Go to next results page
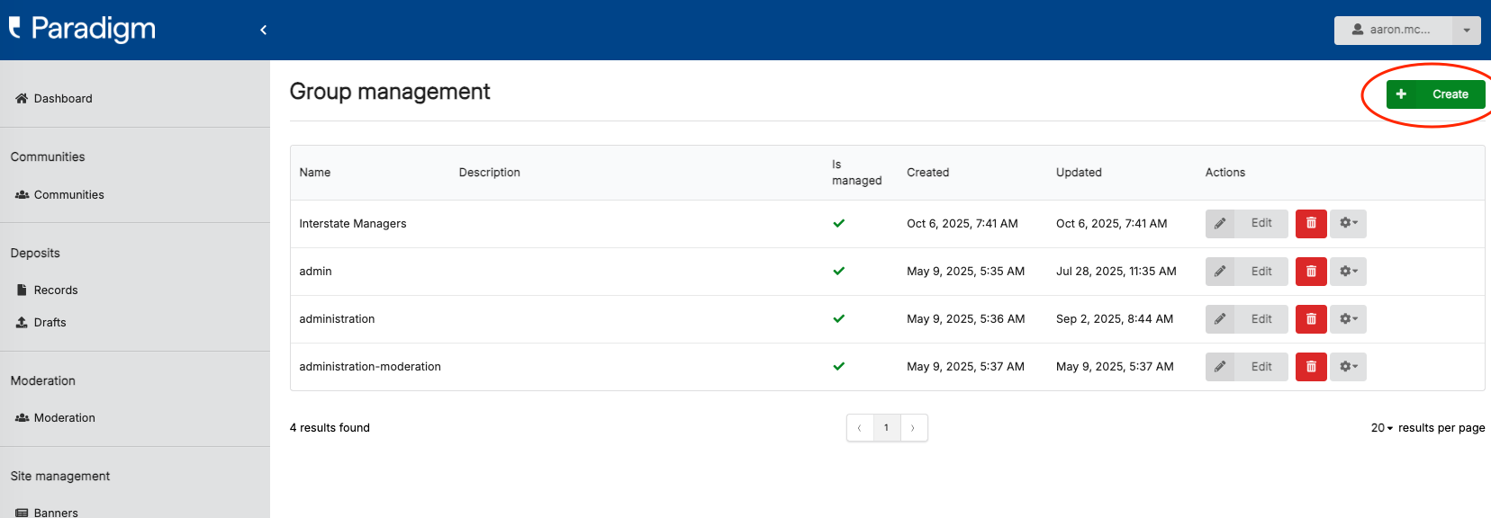The height and width of the screenshot is (518, 1491). pos(913,428)
